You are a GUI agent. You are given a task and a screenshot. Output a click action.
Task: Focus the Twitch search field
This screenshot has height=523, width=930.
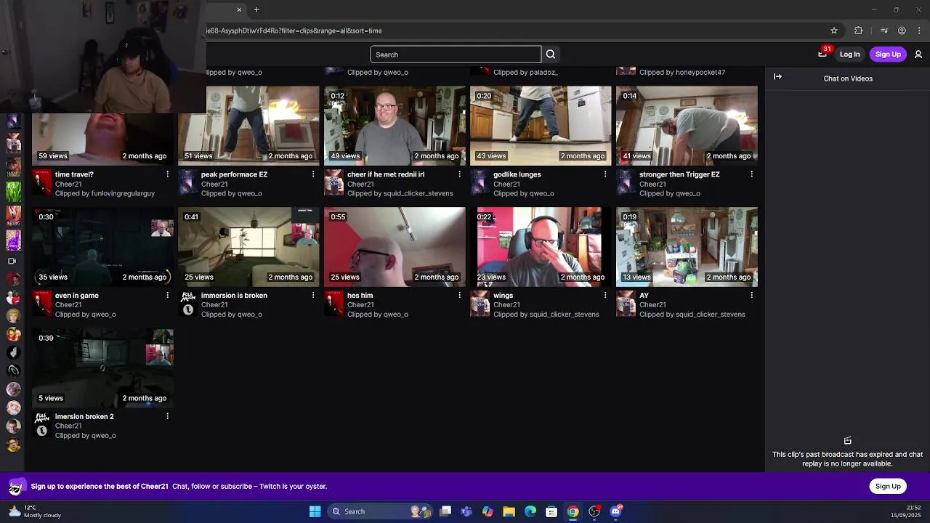pos(456,54)
